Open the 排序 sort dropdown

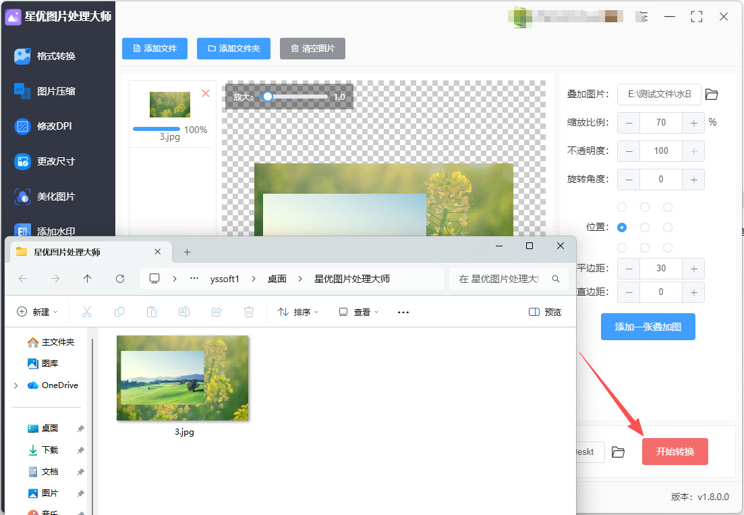(298, 312)
